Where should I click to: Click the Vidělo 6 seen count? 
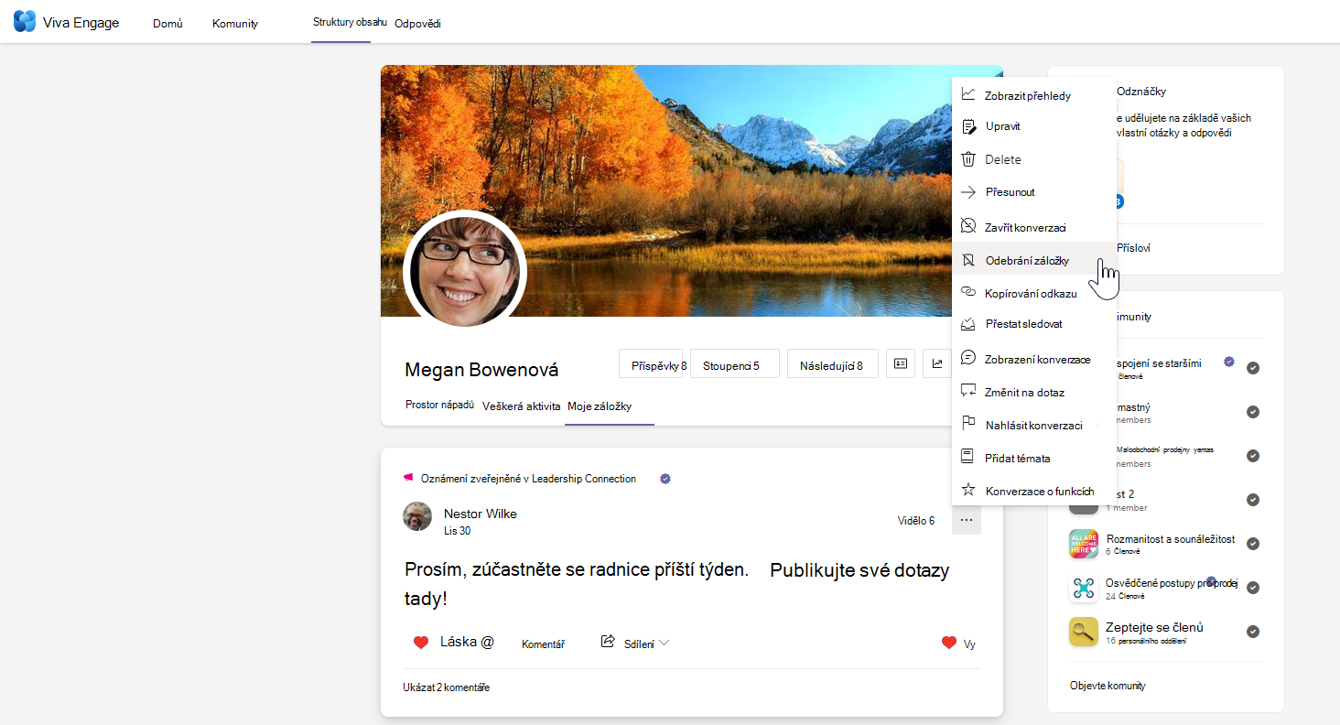pos(916,521)
